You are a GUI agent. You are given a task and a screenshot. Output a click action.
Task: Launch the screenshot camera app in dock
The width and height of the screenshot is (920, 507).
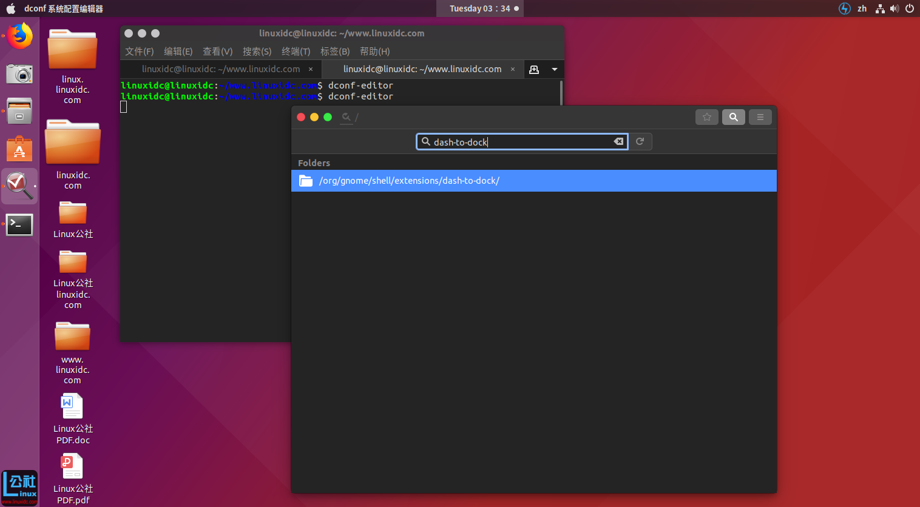19,74
